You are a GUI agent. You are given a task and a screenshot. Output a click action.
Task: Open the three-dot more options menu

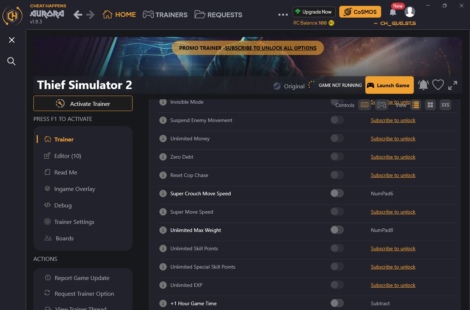pyautogui.click(x=283, y=15)
